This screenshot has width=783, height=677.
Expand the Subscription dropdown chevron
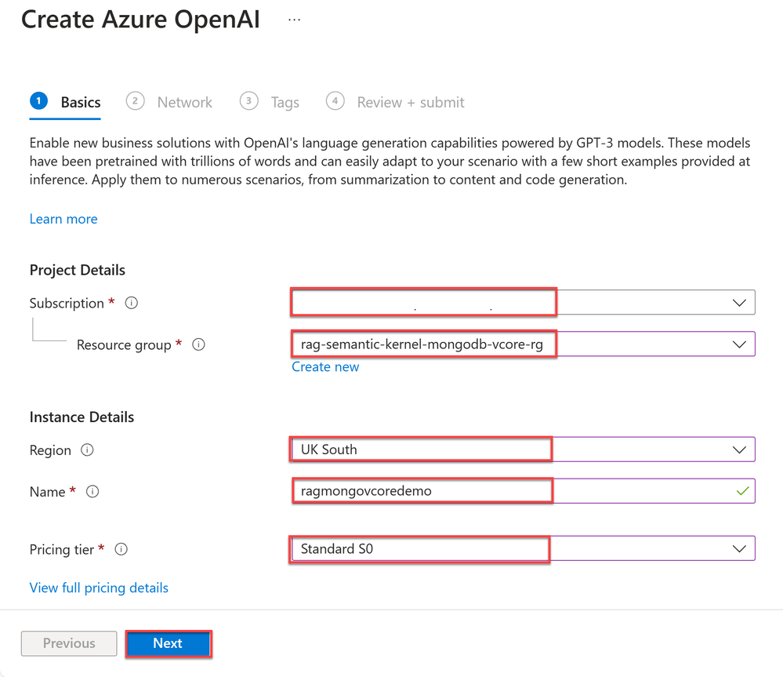739,303
